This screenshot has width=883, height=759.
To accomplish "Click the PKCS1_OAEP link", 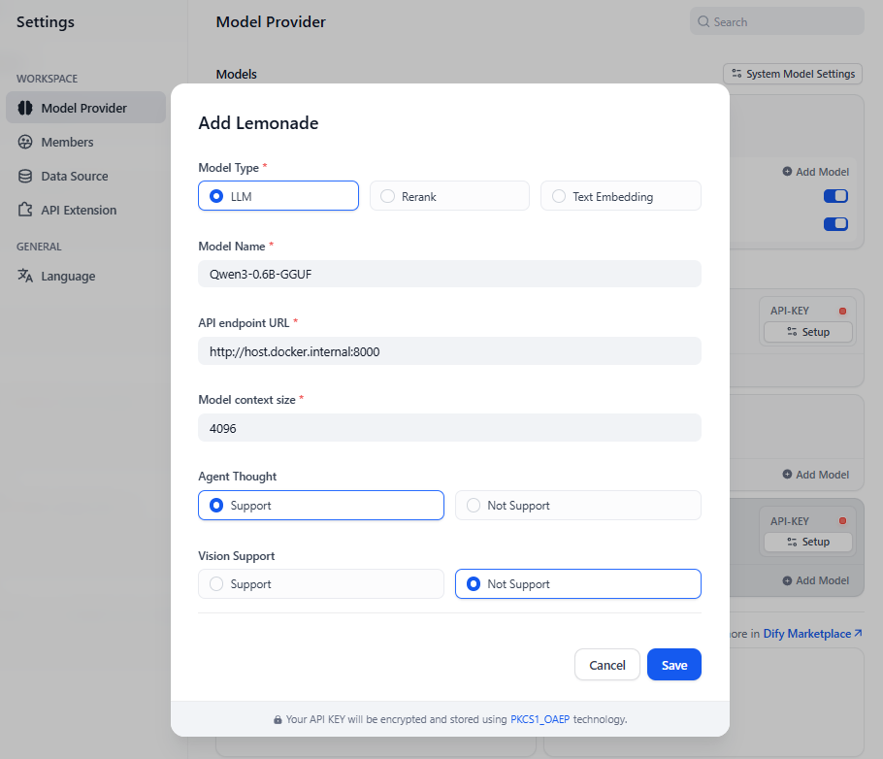I will pyautogui.click(x=540, y=719).
